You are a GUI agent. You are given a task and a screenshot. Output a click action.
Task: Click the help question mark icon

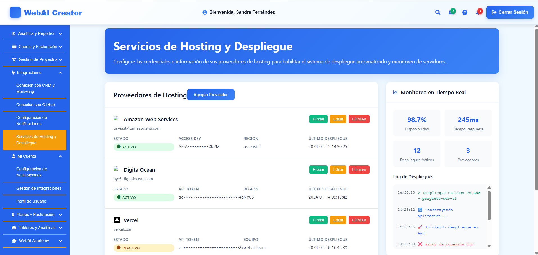point(465,12)
